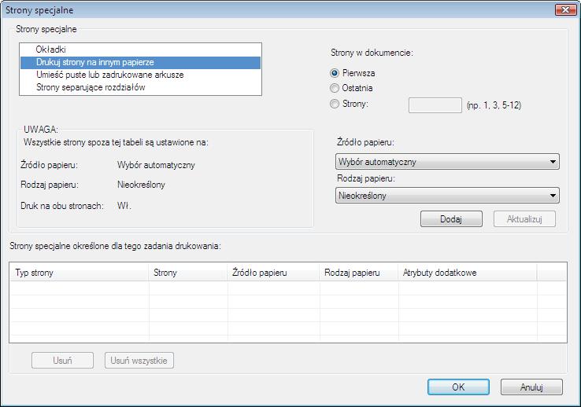Confirm with the OK button

(458, 387)
